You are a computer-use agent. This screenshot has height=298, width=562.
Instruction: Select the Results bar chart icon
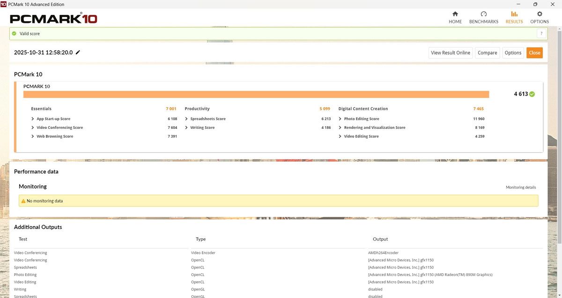click(x=514, y=14)
